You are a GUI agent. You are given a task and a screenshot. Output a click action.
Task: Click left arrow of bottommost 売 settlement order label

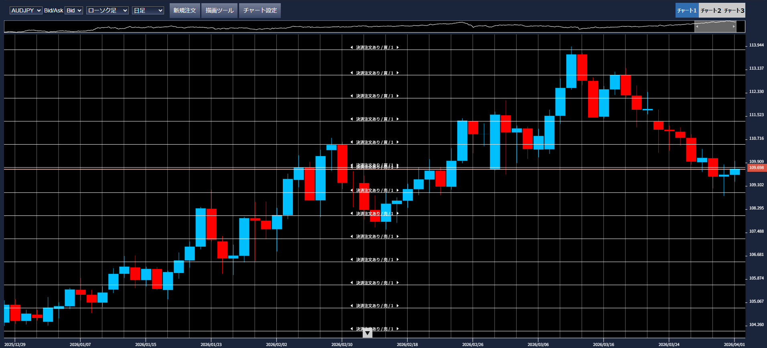(x=351, y=329)
